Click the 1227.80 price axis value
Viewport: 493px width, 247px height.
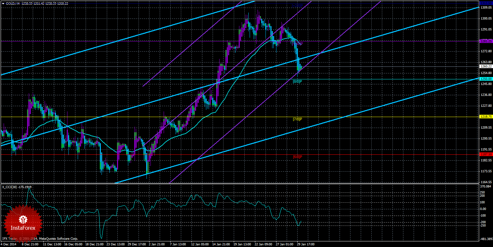tap(486, 106)
